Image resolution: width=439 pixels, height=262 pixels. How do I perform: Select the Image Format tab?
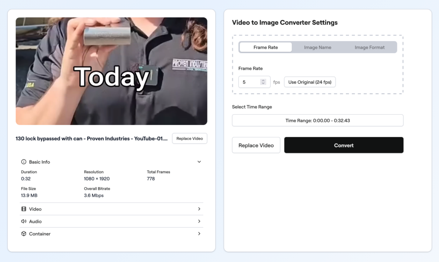tap(370, 48)
